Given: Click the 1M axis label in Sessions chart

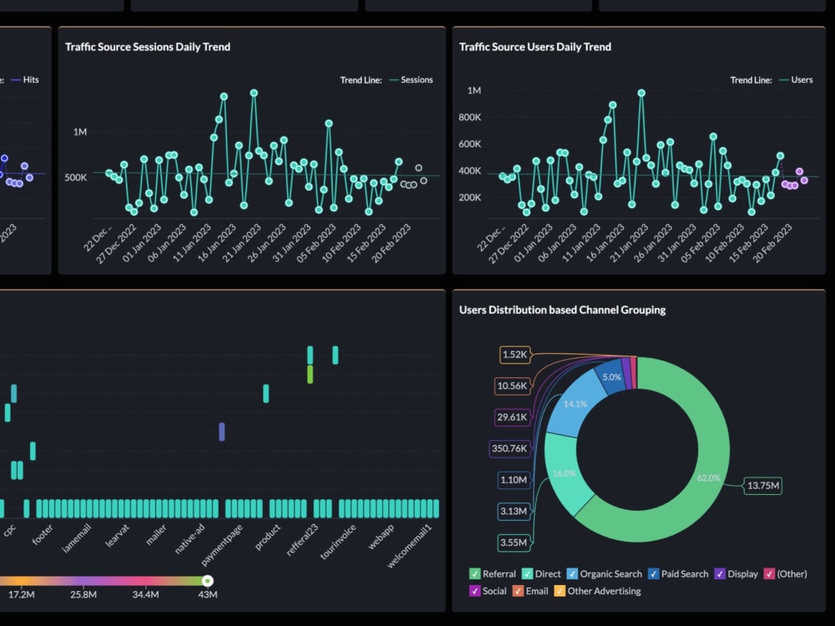Looking at the screenshot, I should [x=80, y=132].
